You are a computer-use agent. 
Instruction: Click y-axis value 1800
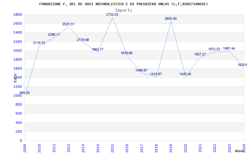coord(18,59)
